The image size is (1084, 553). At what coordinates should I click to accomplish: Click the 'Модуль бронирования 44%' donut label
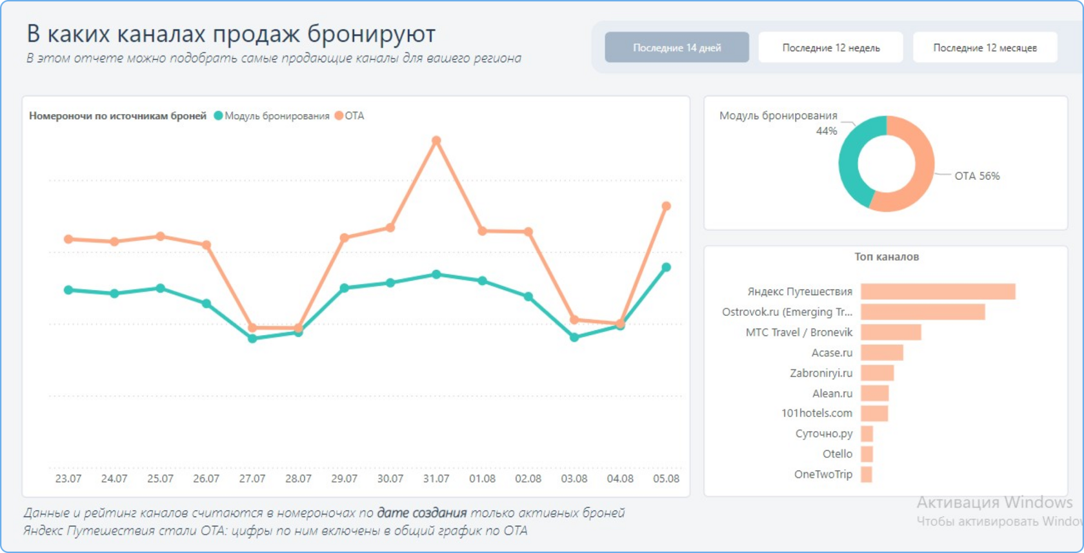coord(778,123)
